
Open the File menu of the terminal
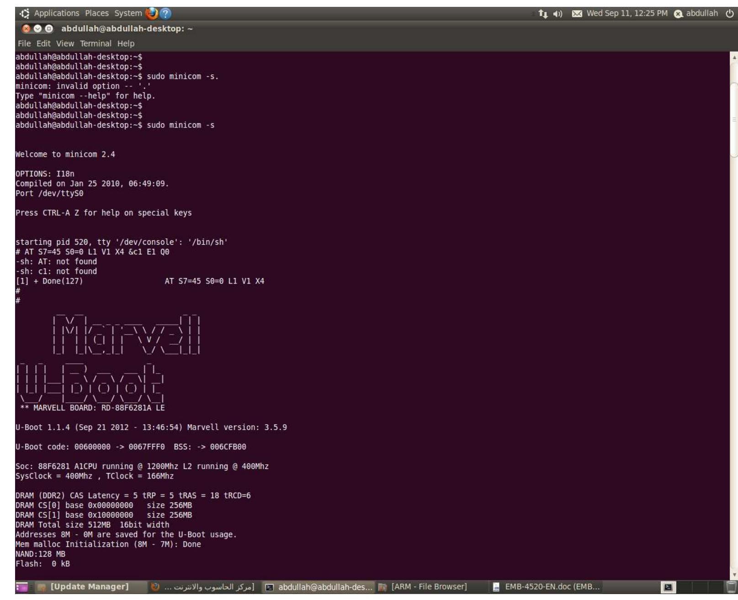click(24, 43)
